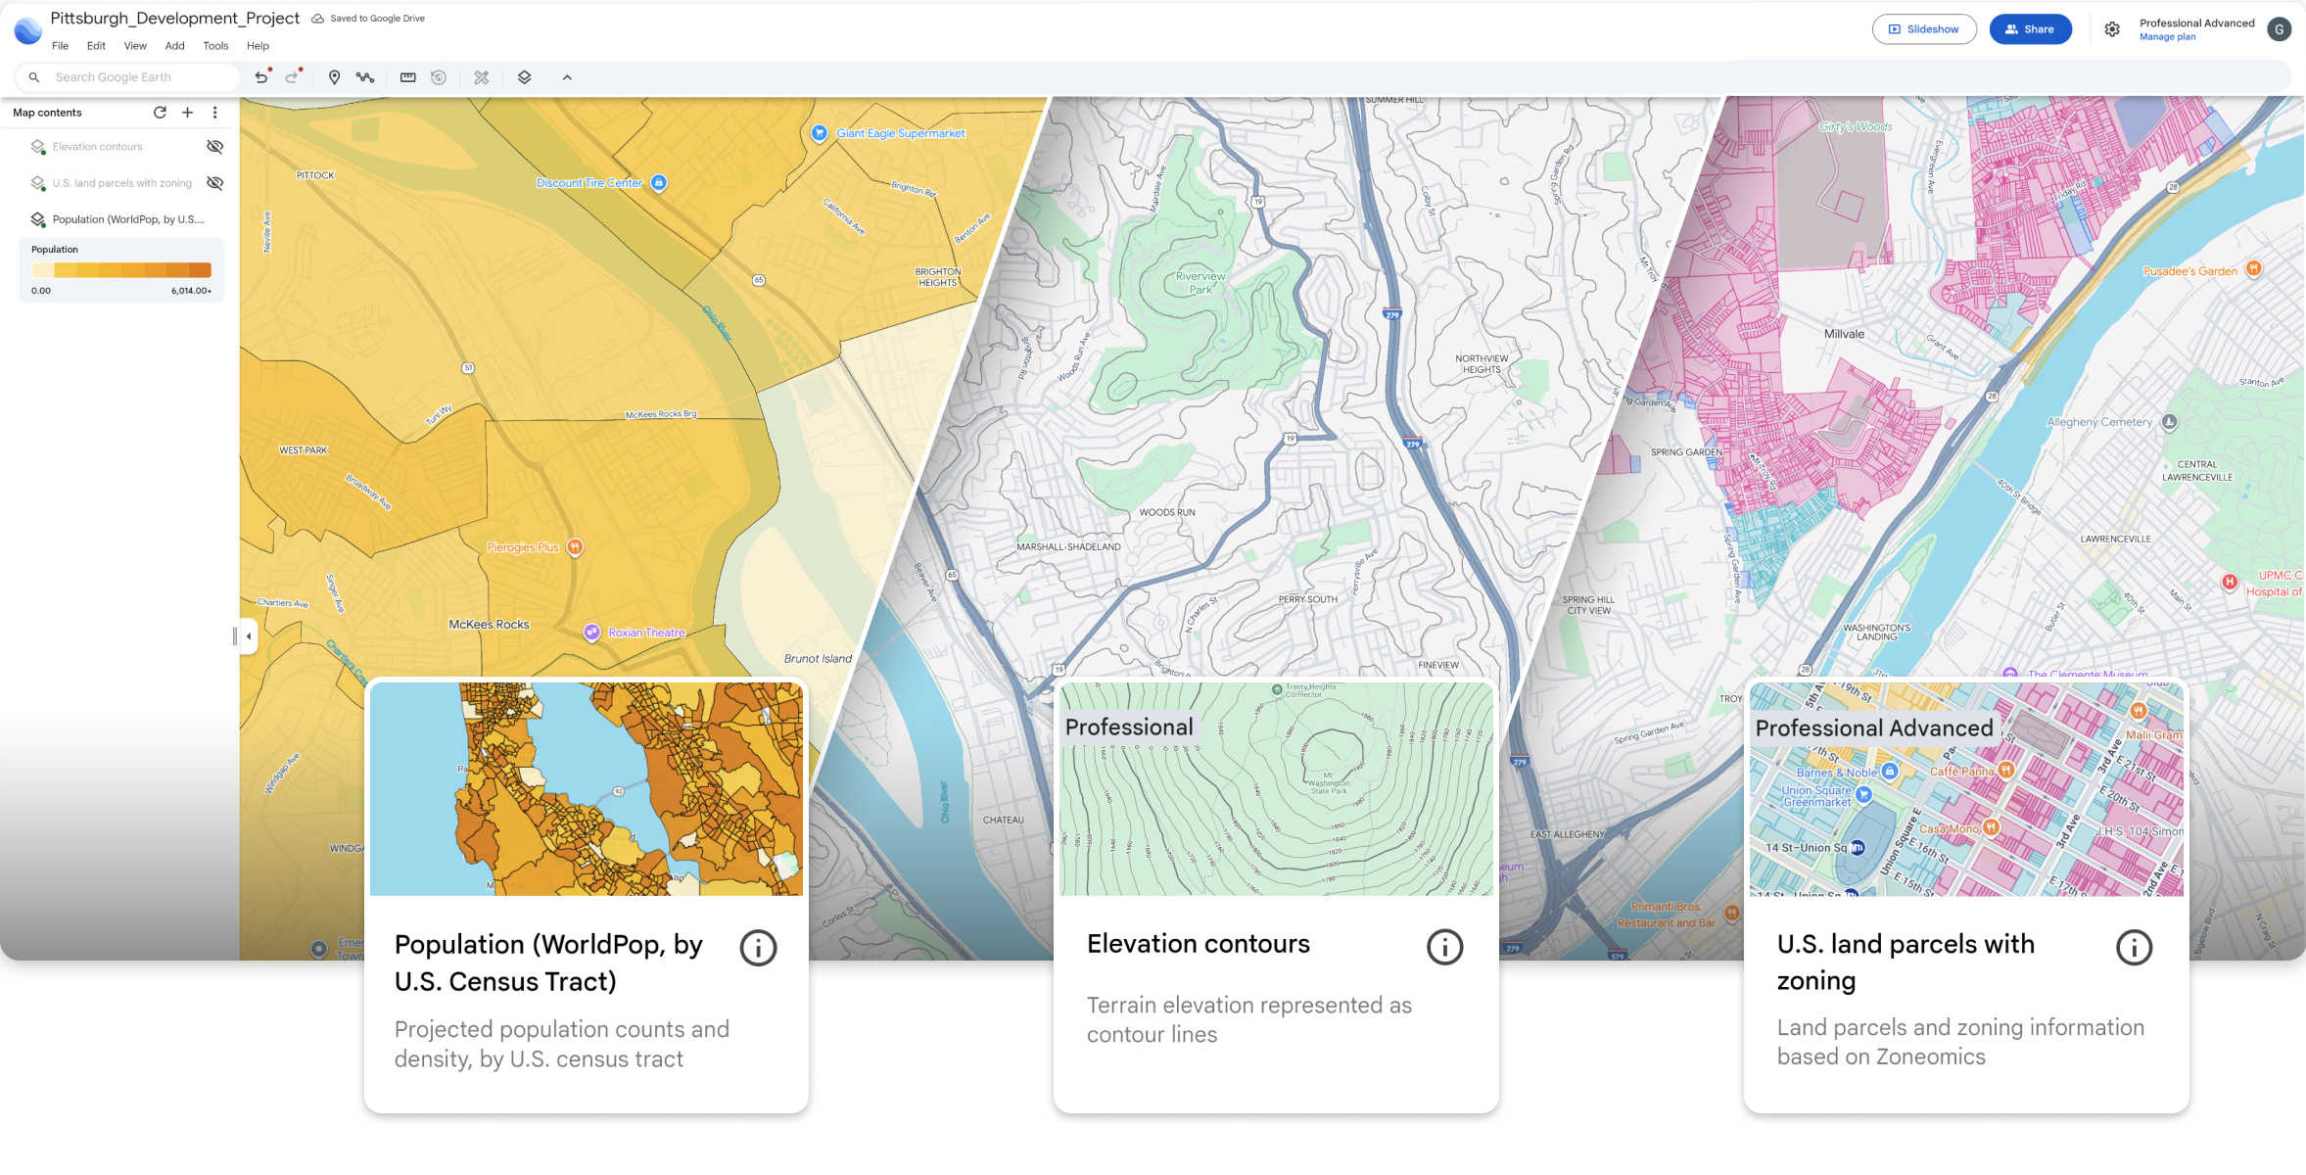The image size is (2306, 1175).
Task: Collapse the side panel with arrow handle
Action: point(249,636)
